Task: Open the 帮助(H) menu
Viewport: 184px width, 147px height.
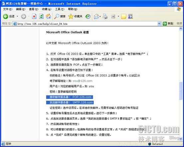Action: point(73,9)
